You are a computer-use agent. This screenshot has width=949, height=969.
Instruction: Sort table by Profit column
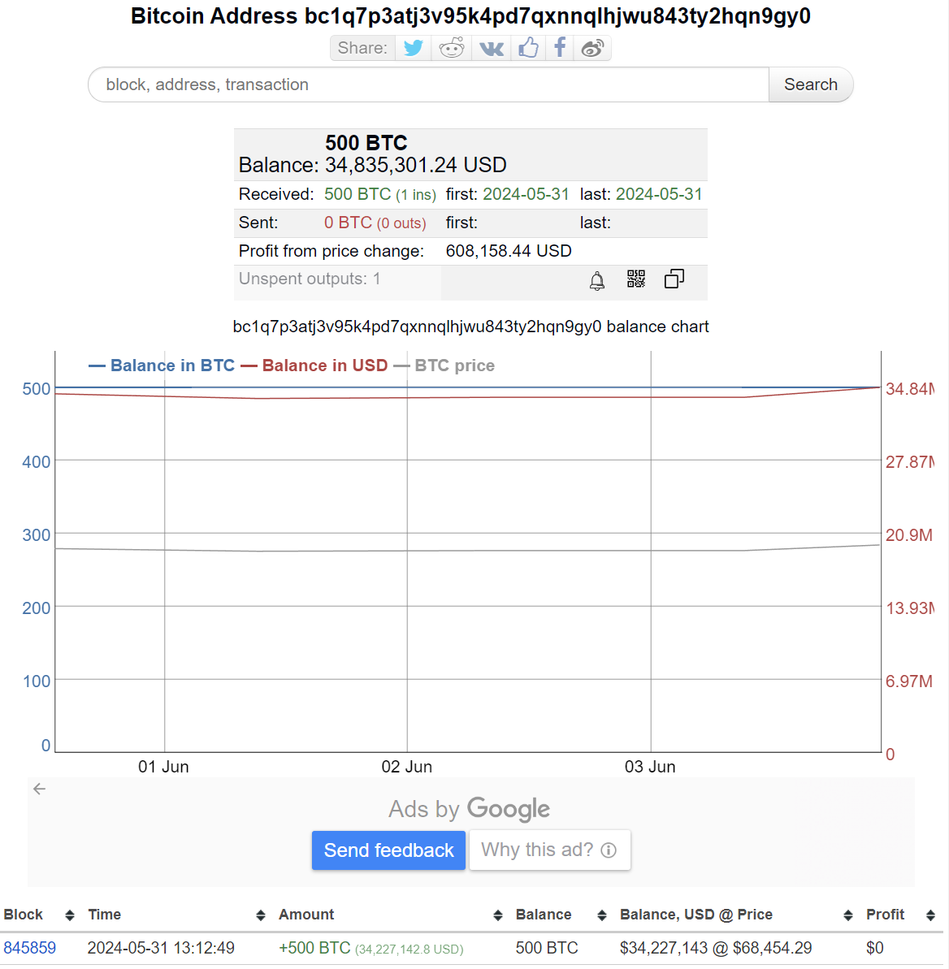coord(899,915)
